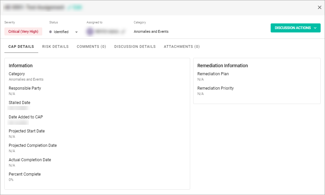Select the Critical (Very High) severity badge
The height and width of the screenshot is (195, 325).
tap(23, 32)
